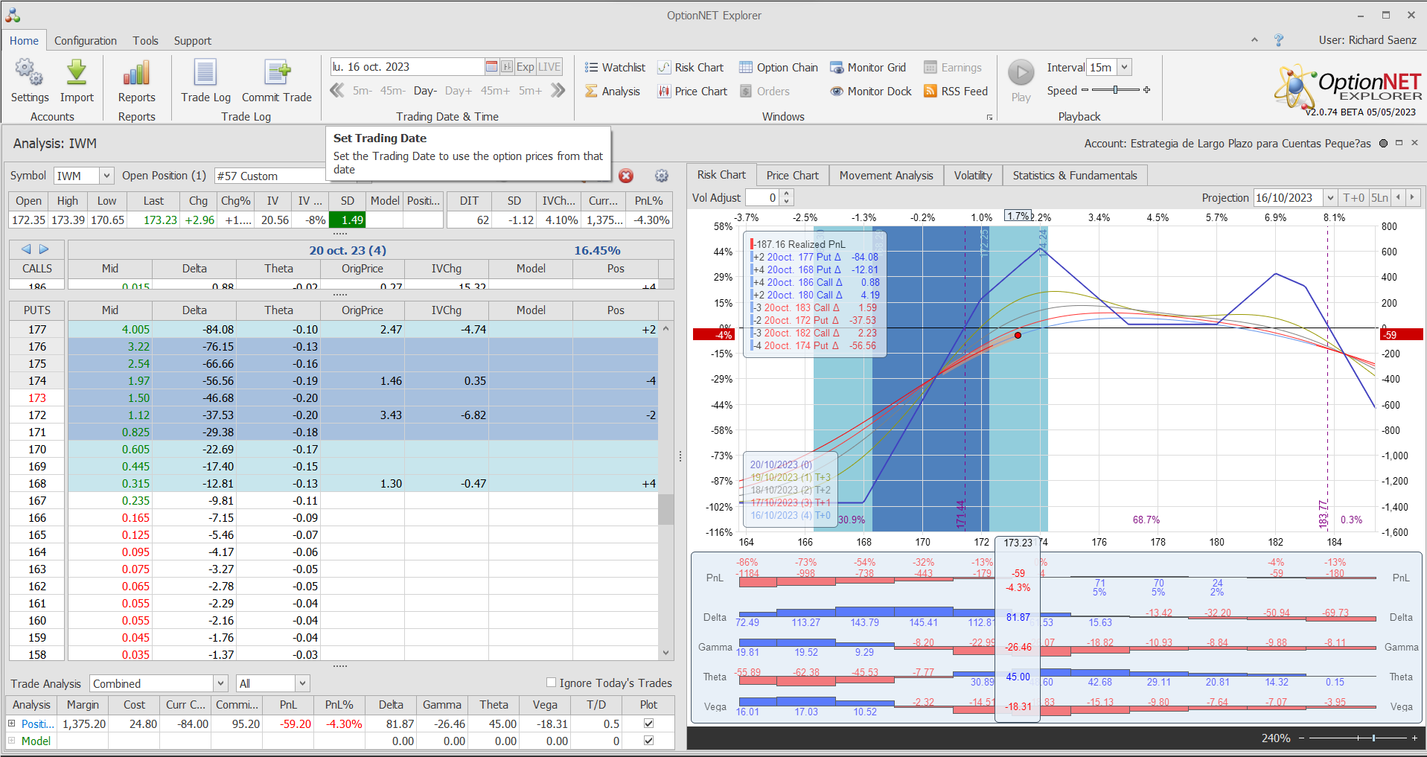The height and width of the screenshot is (757, 1427).
Task: Toggle Plot checkbox for Position row
Action: click(x=648, y=724)
